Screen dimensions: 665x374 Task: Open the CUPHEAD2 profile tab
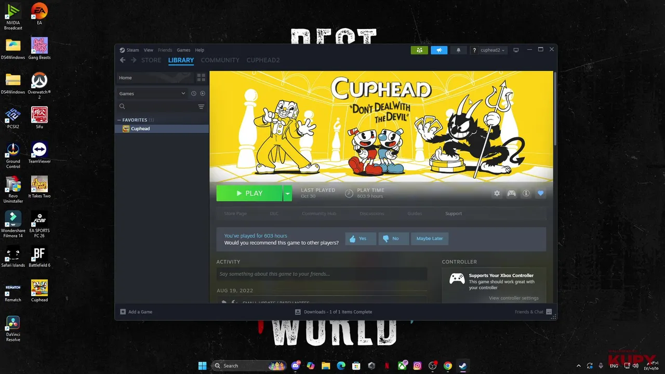pyautogui.click(x=263, y=60)
